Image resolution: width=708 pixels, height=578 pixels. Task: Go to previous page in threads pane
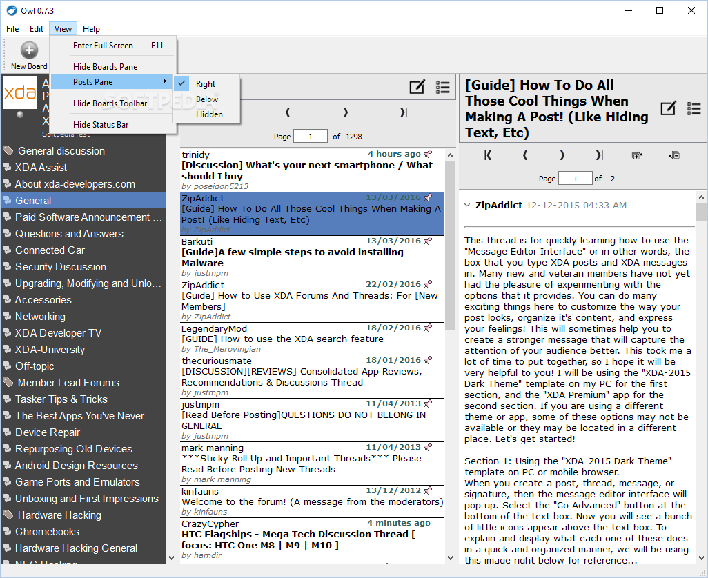coord(288,112)
